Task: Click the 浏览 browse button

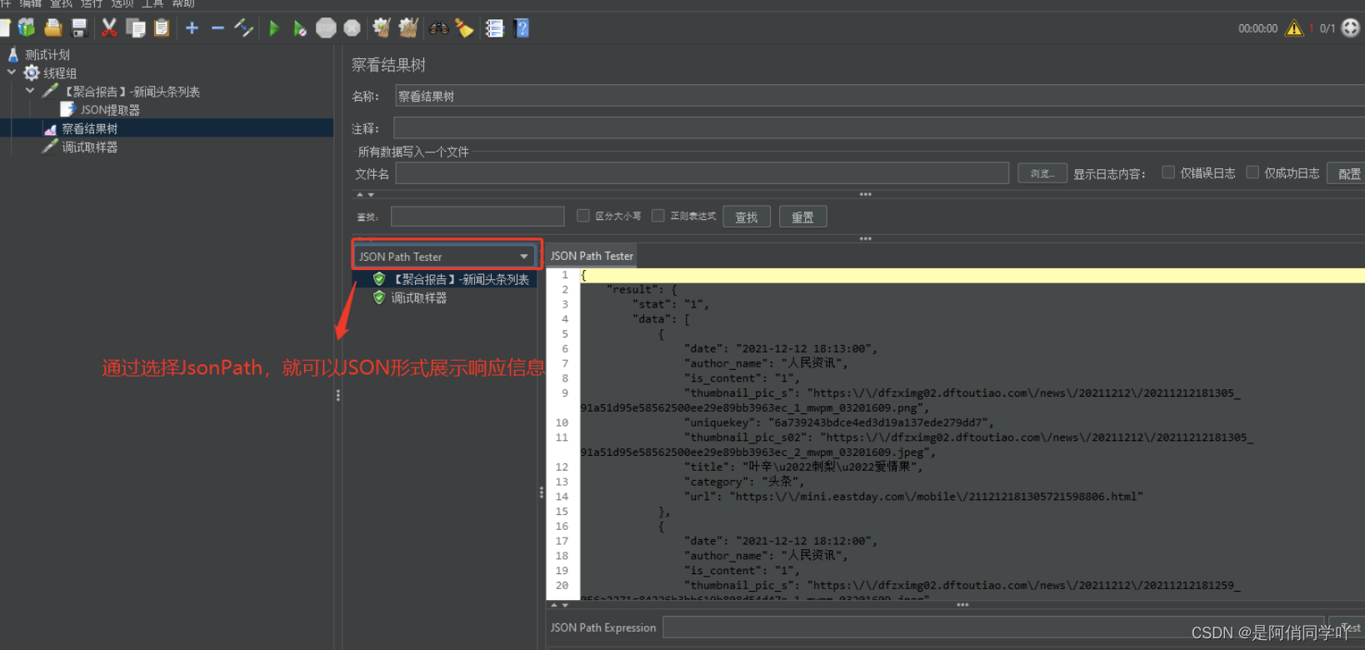Action: pos(1042,173)
